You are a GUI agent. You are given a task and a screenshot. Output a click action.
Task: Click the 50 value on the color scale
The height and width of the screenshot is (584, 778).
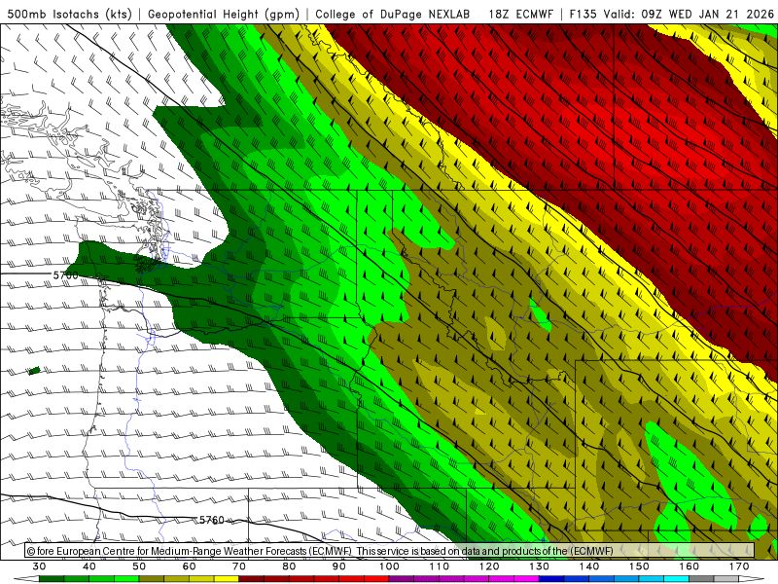(139, 566)
